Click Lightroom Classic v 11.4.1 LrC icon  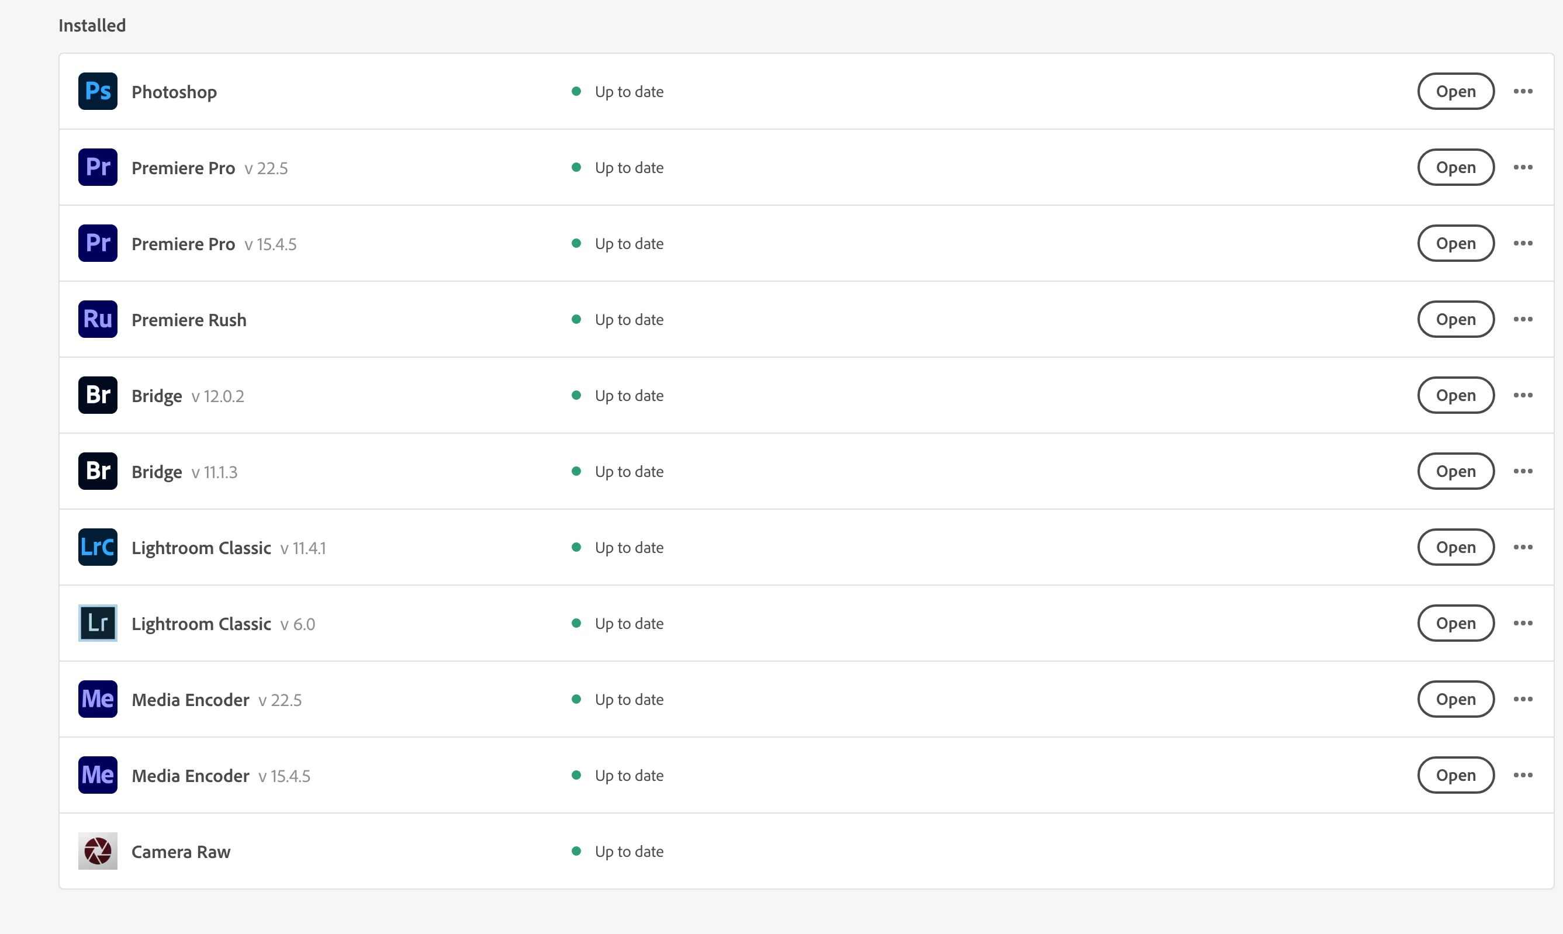98,547
